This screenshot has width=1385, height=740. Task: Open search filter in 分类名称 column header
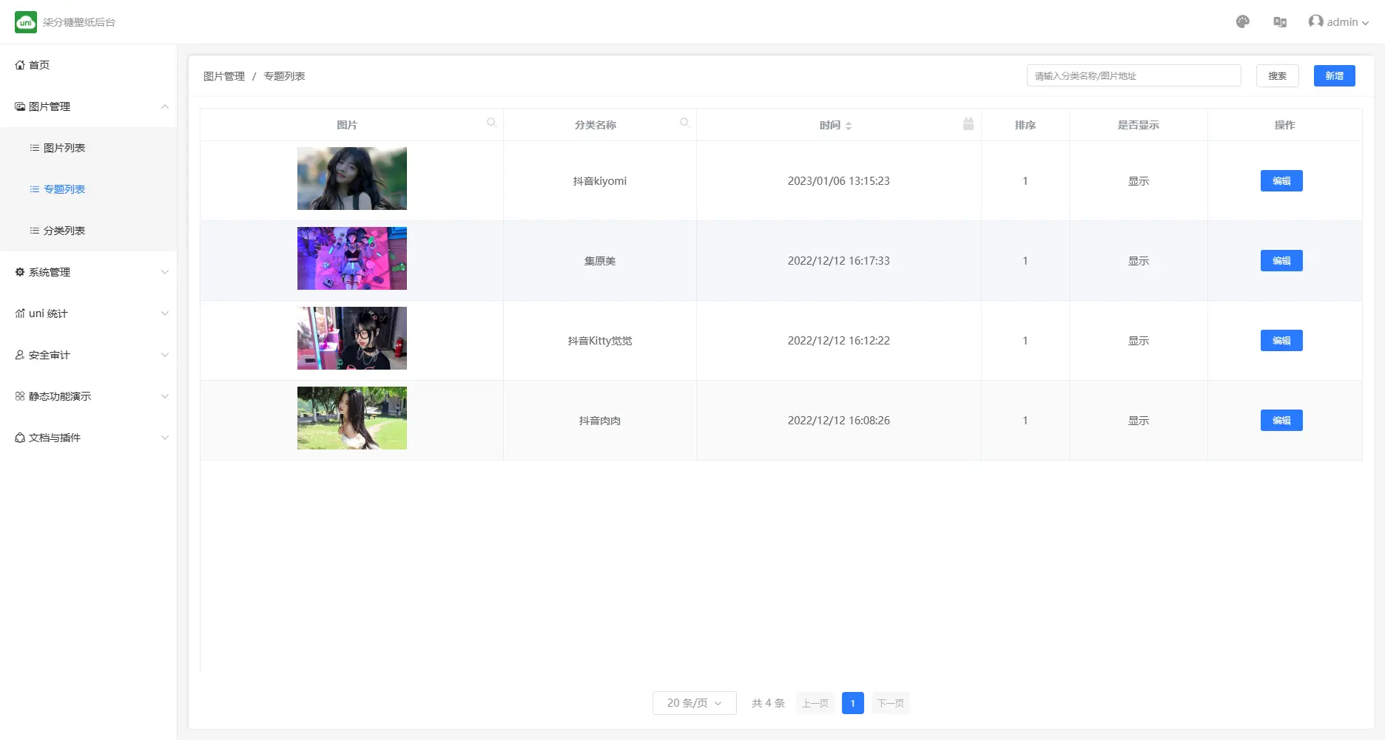coord(685,123)
